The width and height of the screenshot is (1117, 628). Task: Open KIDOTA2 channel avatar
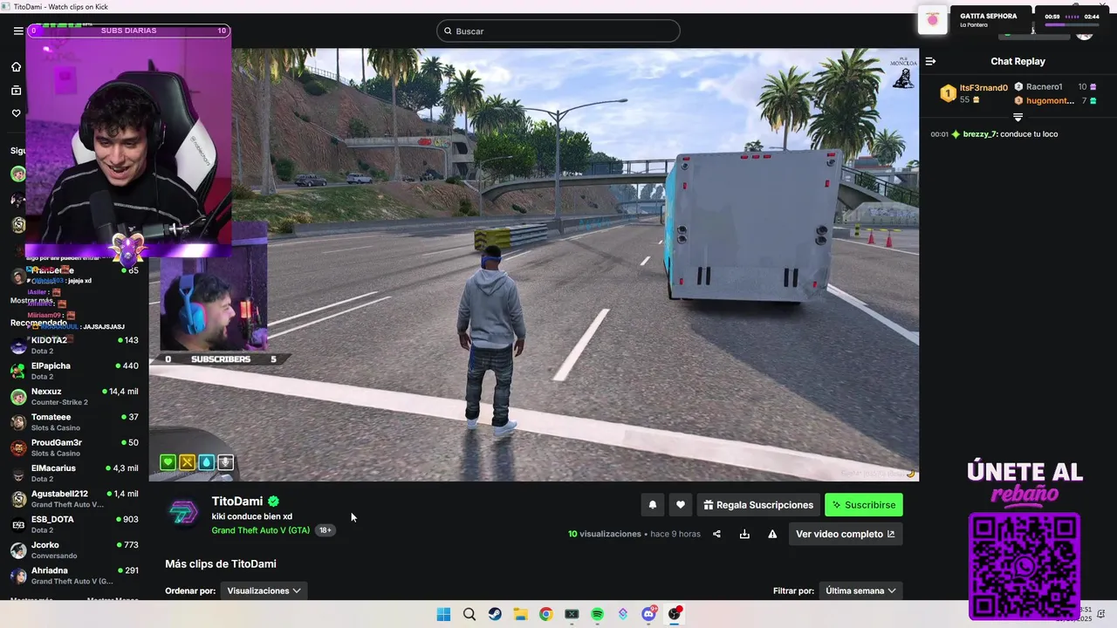(18, 345)
